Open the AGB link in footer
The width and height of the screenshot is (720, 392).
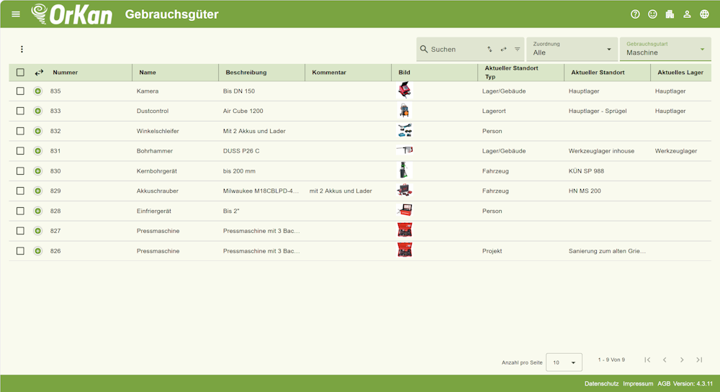(x=664, y=384)
